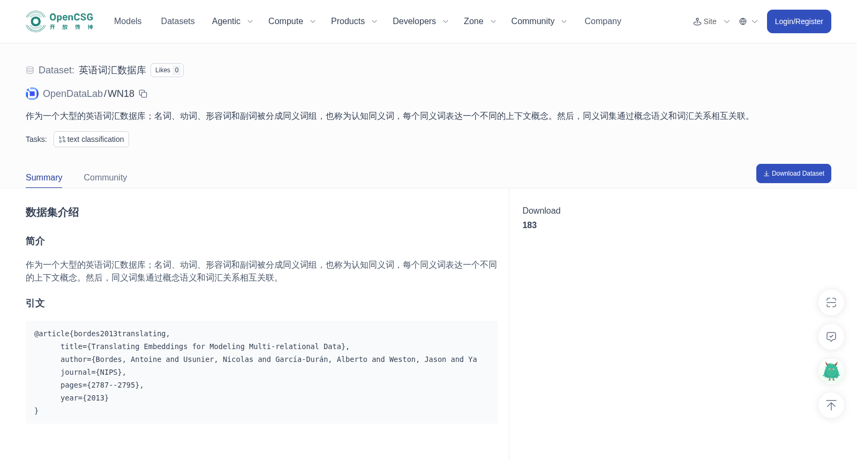The width and height of the screenshot is (857, 461).
Task: Click the OpenDataLab avatar icon
Action: [x=32, y=94]
